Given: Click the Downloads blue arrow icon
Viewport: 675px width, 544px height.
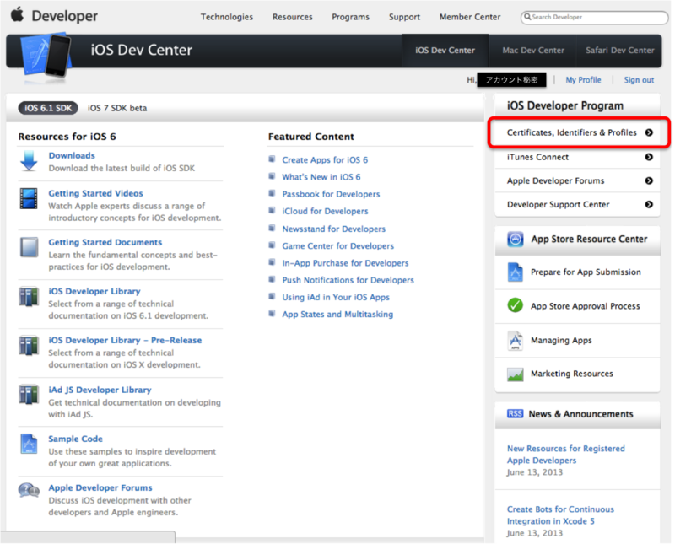Looking at the screenshot, I should [29, 161].
